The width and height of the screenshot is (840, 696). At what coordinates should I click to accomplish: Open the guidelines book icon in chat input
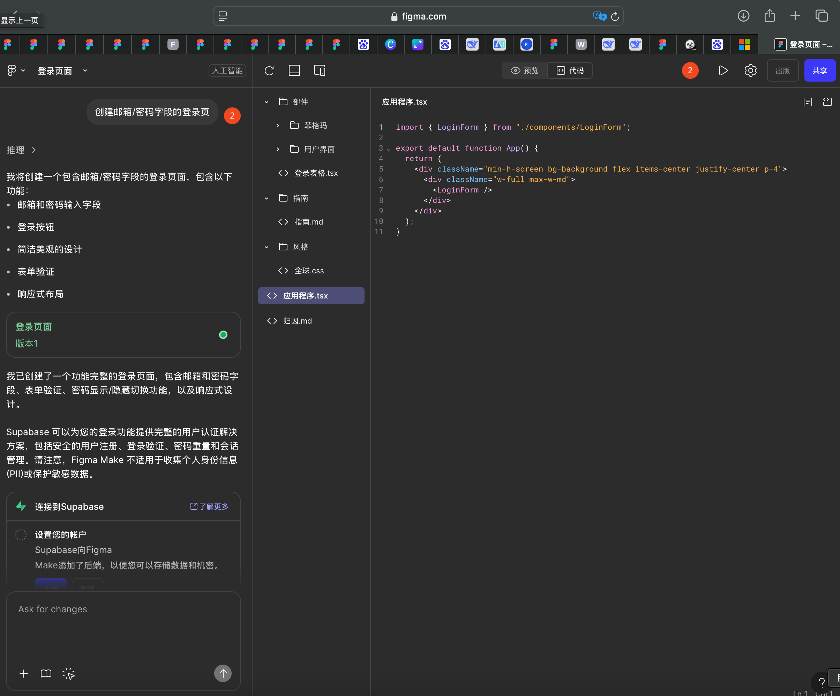tap(45, 673)
